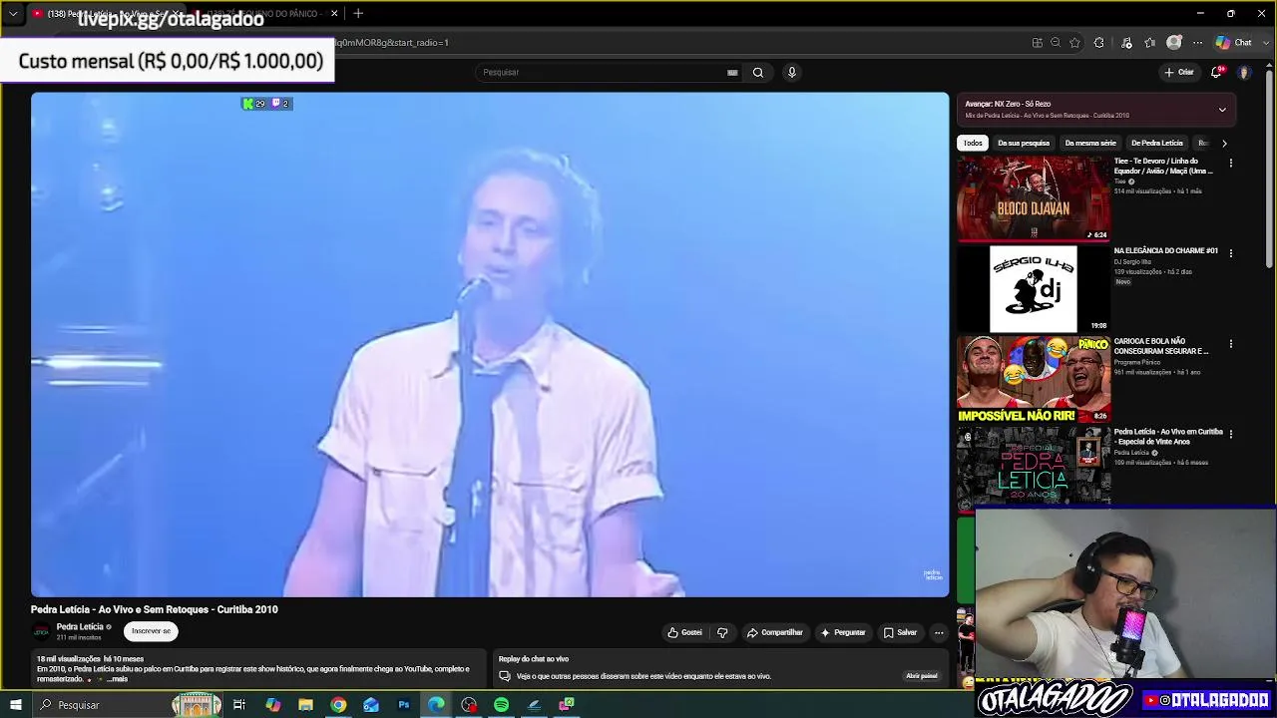Open the tab list dropdown chevron

pyautogui.click(x=13, y=13)
